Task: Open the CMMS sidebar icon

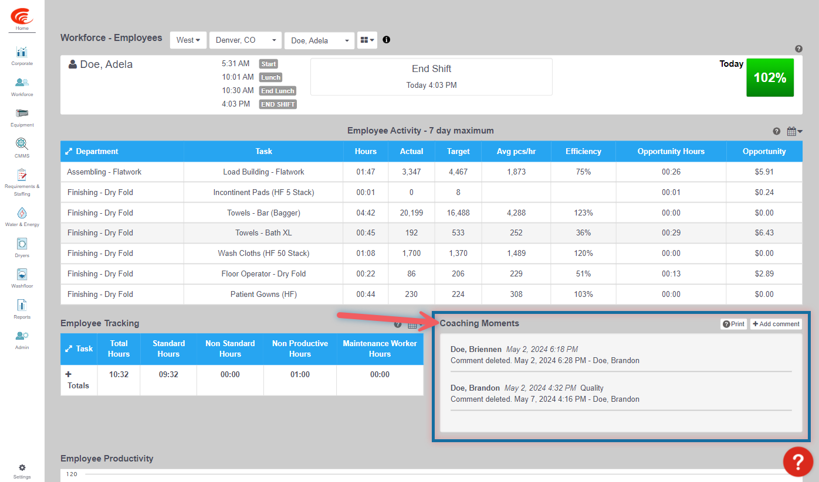Action: (x=22, y=148)
